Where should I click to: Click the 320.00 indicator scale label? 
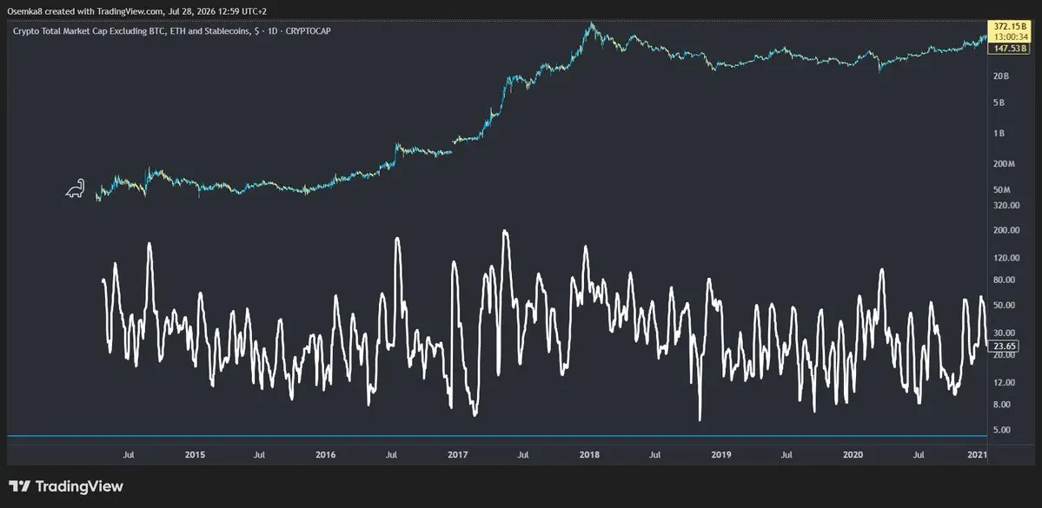(1005, 205)
